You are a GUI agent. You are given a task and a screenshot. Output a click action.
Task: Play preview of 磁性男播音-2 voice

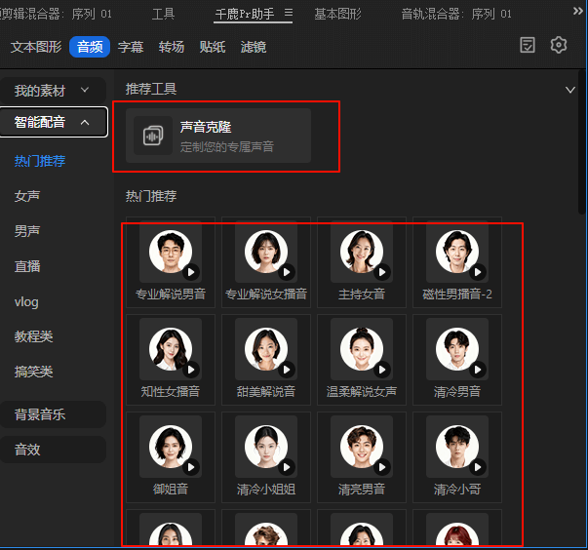coord(478,272)
